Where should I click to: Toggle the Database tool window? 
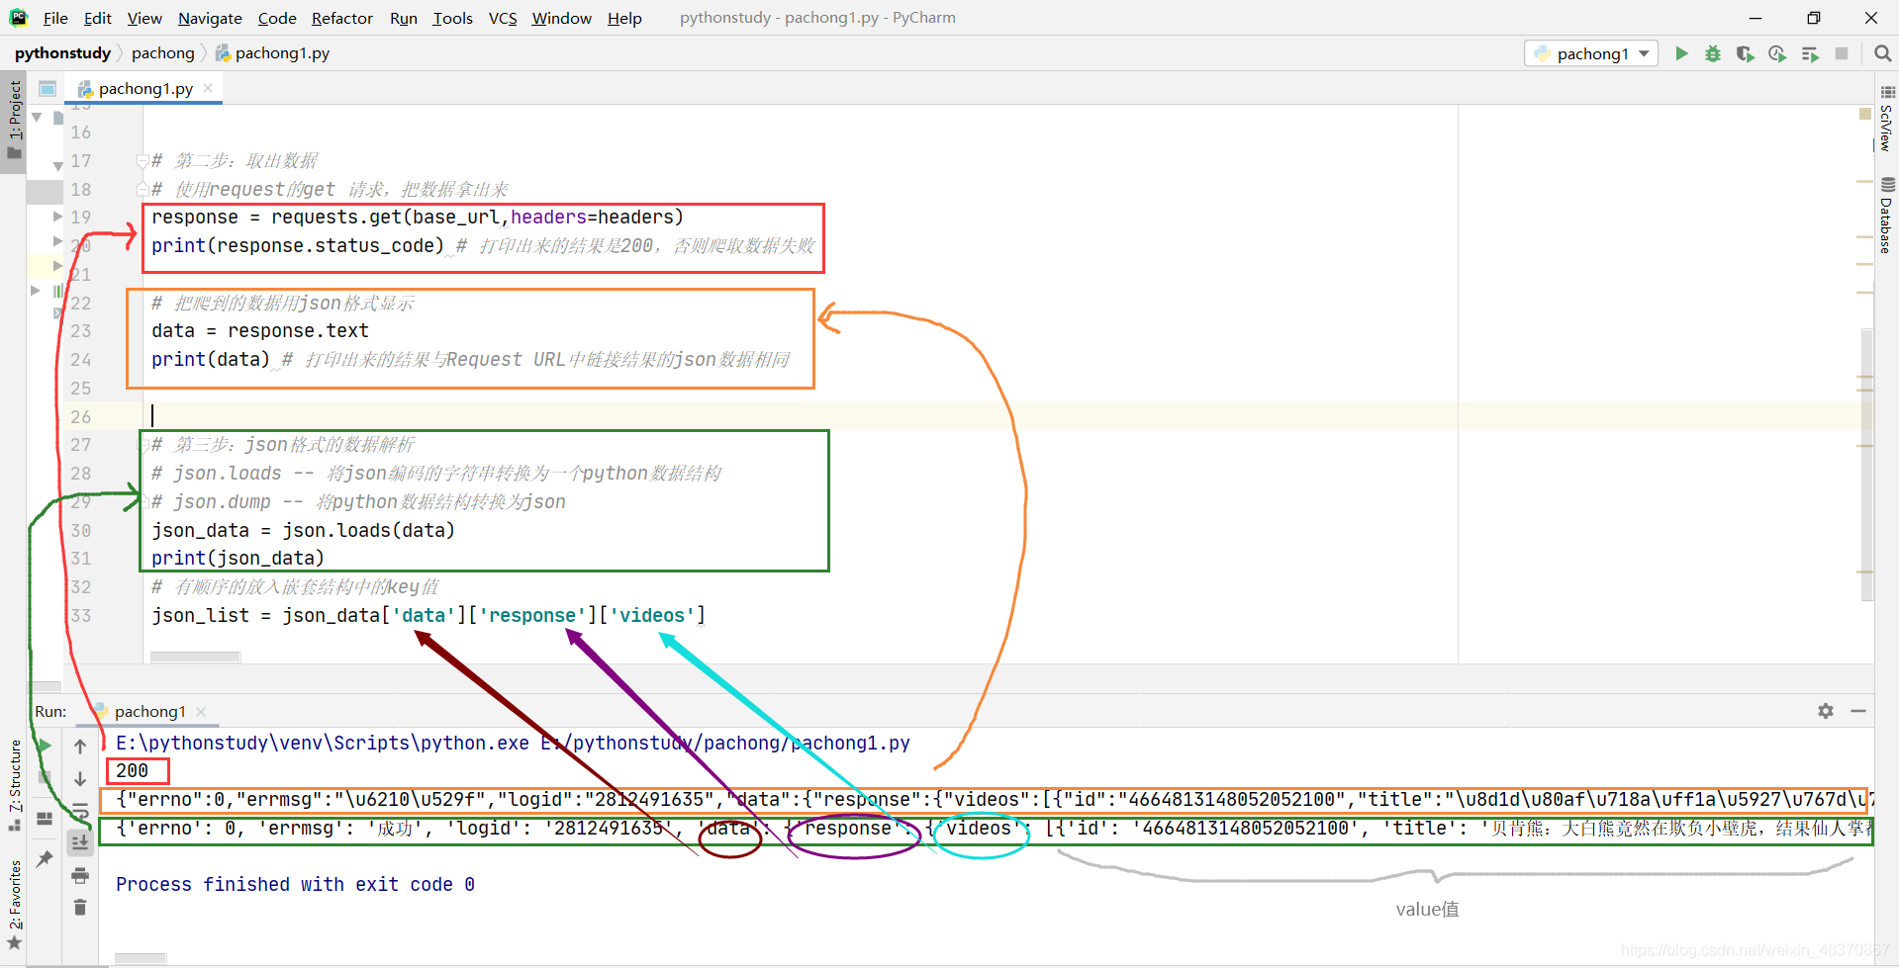pyautogui.click(x=1886, y=216)
